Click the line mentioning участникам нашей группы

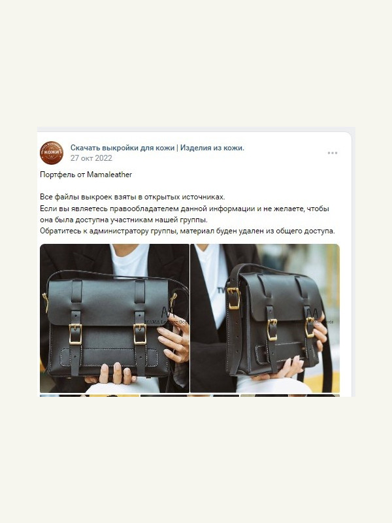click(x=123, y=220)
